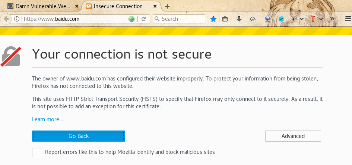352x165 pixels.
Task: Open a new tab with plus button
Action: (x=167, y=6)
